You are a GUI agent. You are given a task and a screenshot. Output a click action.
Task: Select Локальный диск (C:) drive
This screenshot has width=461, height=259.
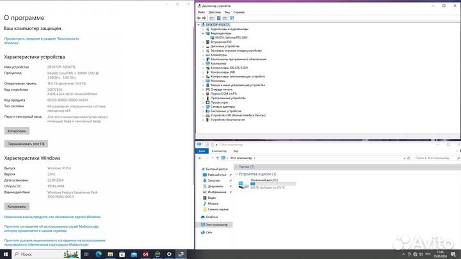tap(266, 184)
